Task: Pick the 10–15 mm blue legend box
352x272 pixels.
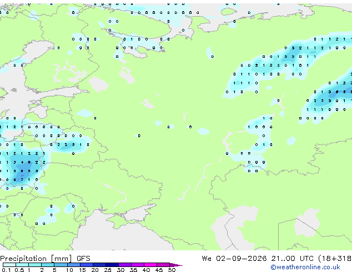Action: coord(73,265)
